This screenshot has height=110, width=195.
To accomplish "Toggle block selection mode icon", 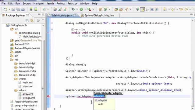I will coord(152,9).
